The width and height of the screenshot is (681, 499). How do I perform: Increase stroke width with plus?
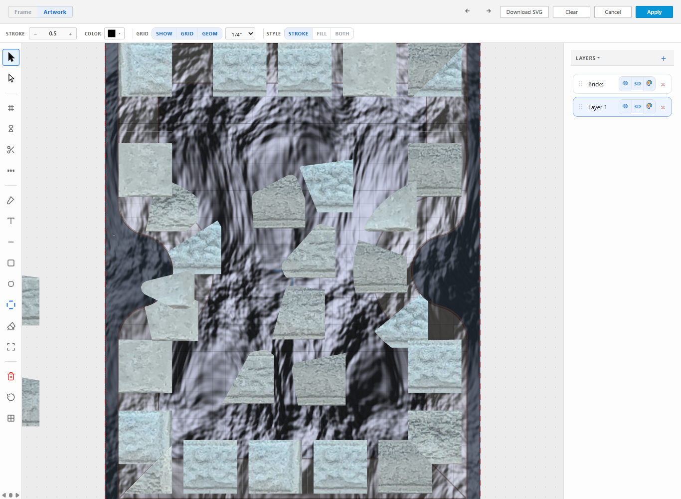(x=70, y=33)
